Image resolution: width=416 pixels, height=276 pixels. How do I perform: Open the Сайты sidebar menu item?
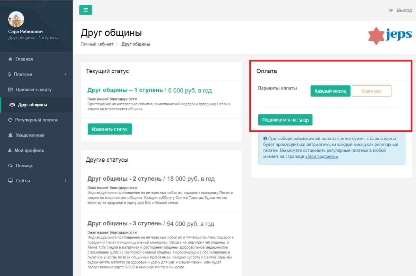[x=23, y=181]
